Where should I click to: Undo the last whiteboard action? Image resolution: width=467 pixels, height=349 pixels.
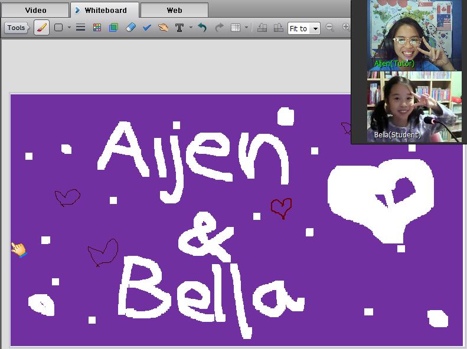pyautogui.click(x=203, y=28)
